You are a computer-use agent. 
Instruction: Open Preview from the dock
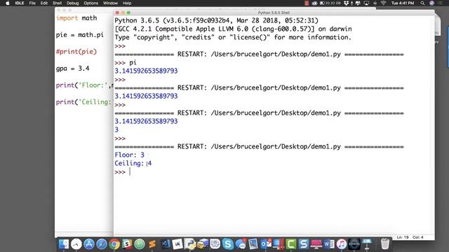pos(253,244)
